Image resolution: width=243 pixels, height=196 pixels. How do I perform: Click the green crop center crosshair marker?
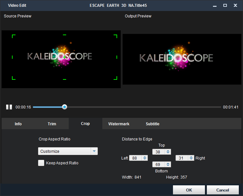pos(65,57)
